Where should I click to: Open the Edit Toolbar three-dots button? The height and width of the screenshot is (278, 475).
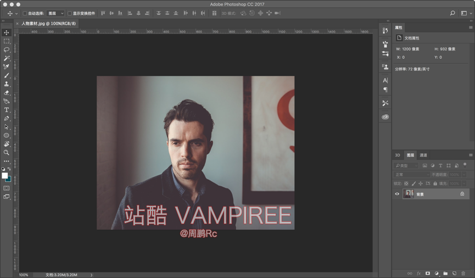point(7,162)
